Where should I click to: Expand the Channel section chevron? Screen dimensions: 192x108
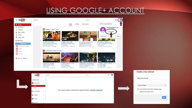44,99
